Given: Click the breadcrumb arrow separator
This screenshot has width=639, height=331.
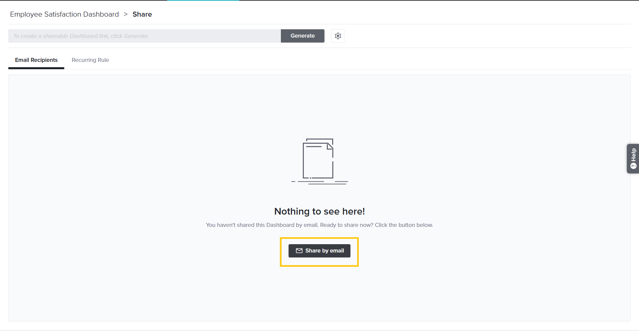Looking at the screenshot, I should (125, 14).
